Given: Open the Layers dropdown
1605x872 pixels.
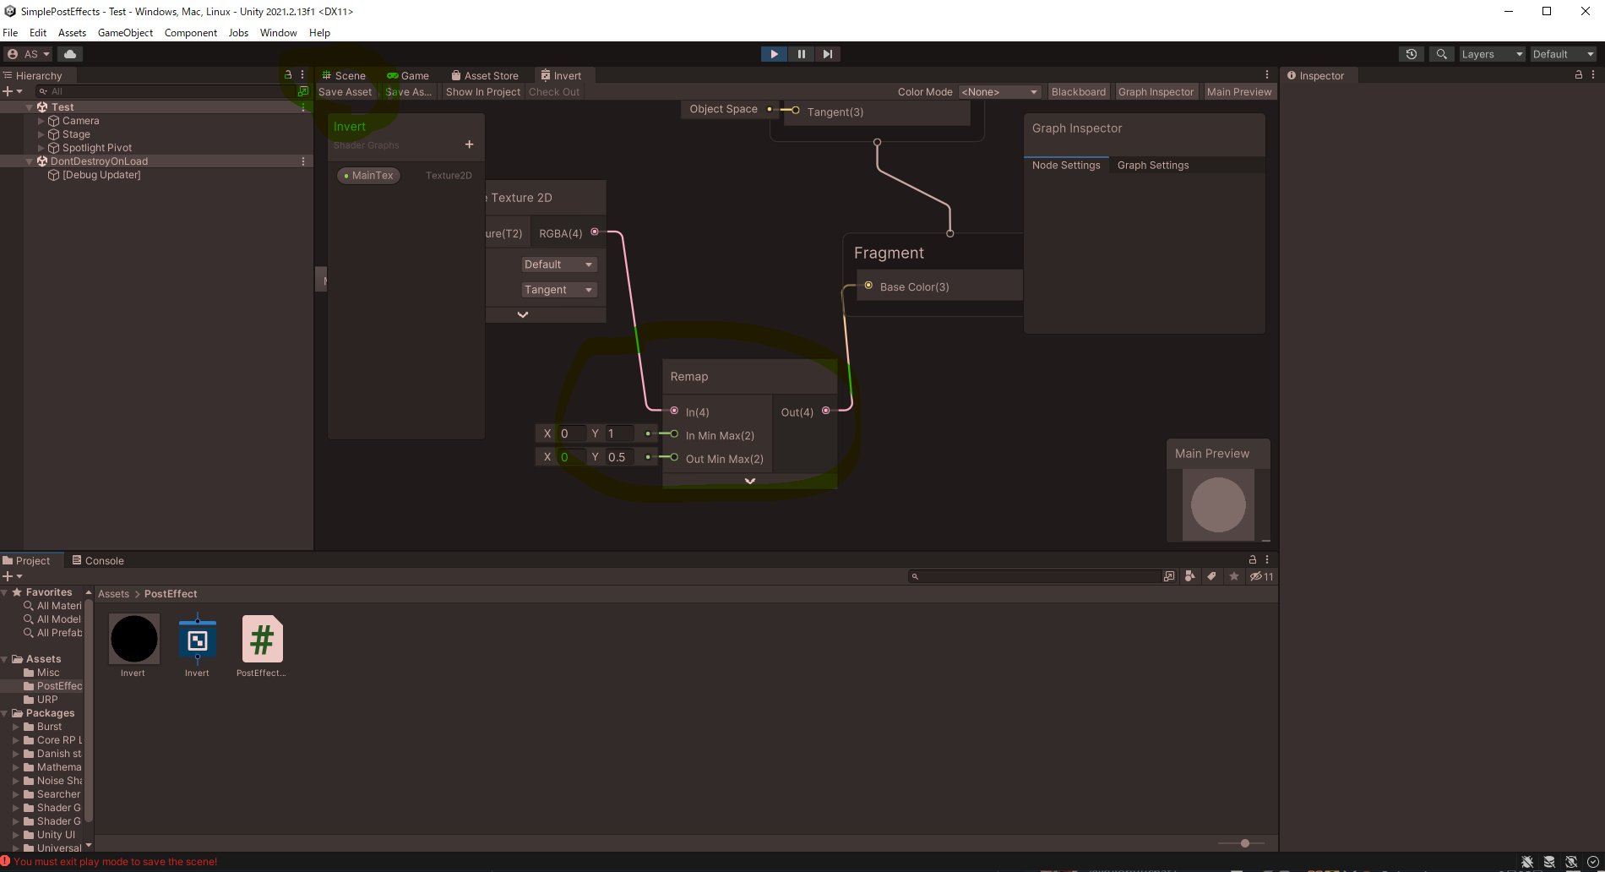Looking at the screenshot, I should pyautogui.click(x=1493, y=54).
